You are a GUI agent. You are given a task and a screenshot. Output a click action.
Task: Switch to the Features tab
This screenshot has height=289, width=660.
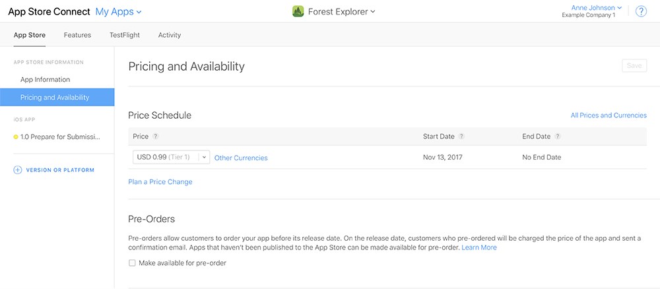coord(77,35)
